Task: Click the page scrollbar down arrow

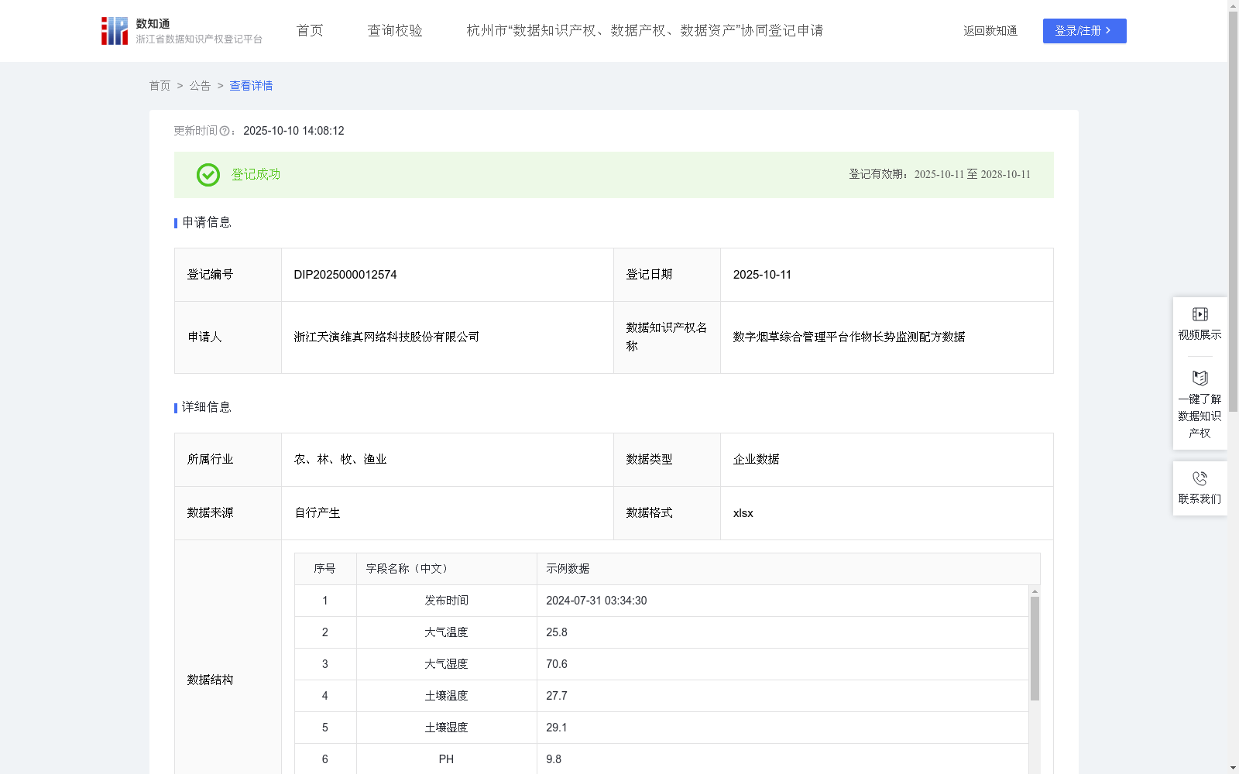Action: tap(1233, 769)
